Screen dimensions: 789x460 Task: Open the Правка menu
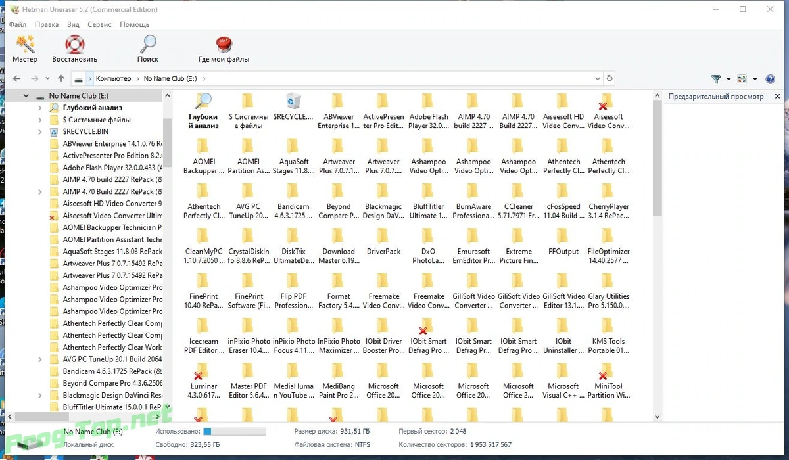pyautogui.click(x=47, y=24)
